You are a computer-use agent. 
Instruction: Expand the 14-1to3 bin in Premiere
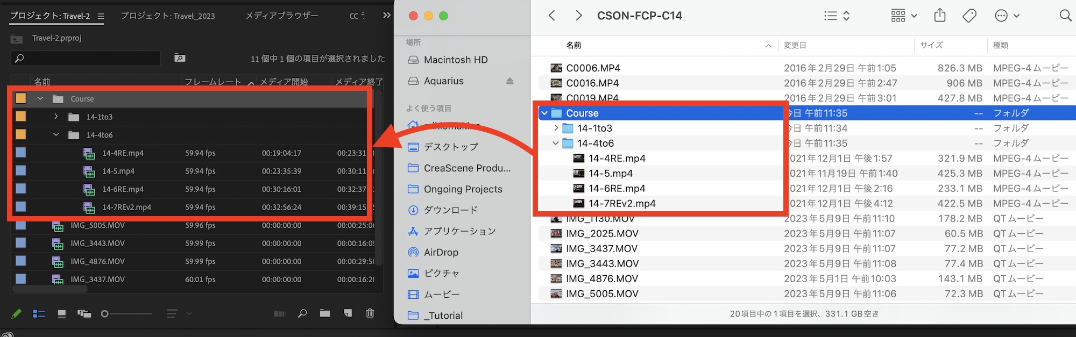pos(56,117)
